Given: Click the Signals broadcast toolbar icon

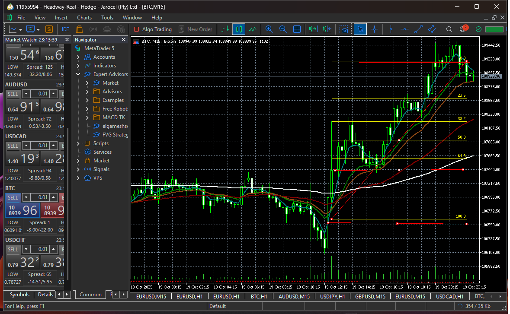Looking at the screenshot, I should pyautogui.click(x=93, y=29).
